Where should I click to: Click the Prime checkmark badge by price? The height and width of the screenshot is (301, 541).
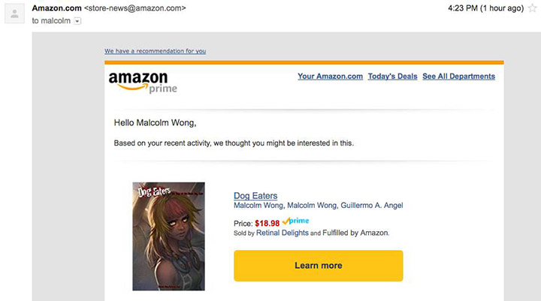click(295, 221)
